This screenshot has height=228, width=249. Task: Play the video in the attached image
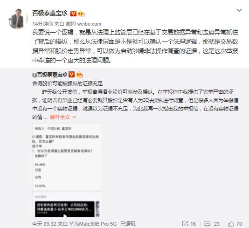[x=65, y=215]
